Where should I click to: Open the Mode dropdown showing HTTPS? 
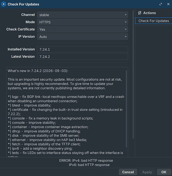click(x=82, y=22)
